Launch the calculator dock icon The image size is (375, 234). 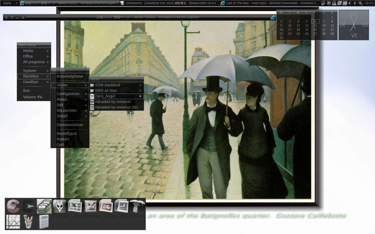tap(44, 222)
